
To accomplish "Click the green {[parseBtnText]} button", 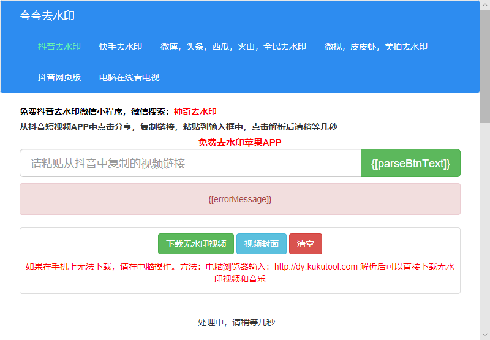I will point(410,163).
